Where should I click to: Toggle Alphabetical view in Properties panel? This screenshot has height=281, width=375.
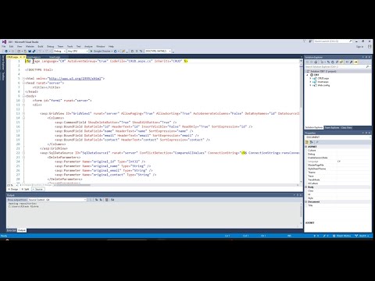[x=312, y=142]
